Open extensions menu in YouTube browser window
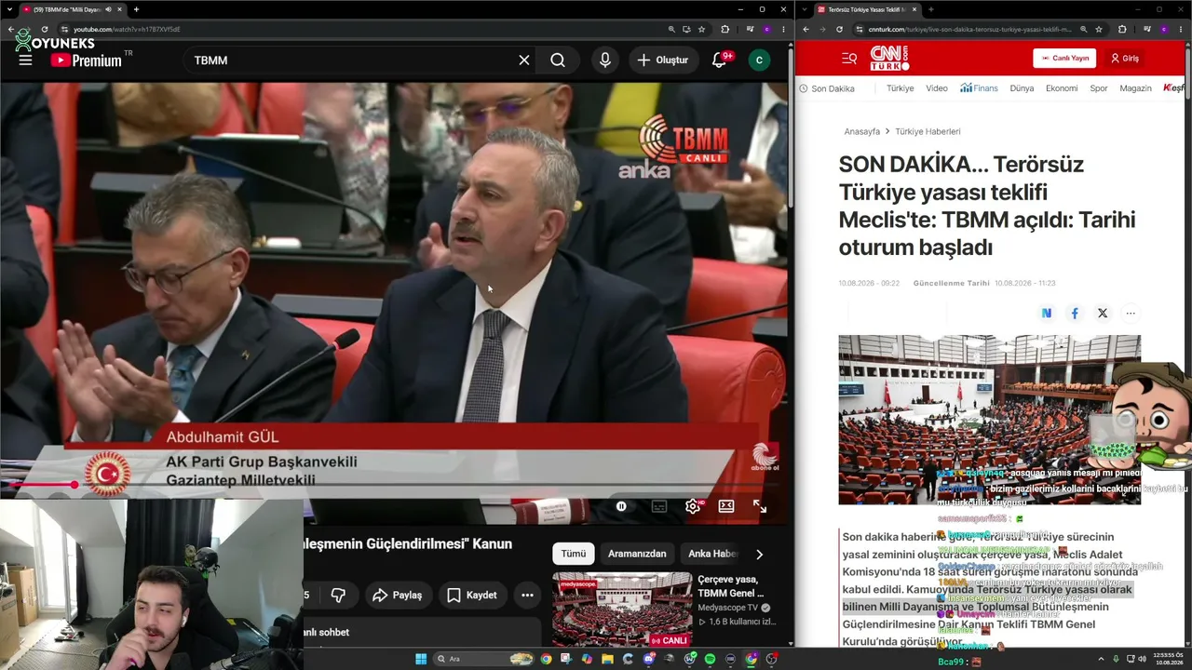The width and height of the screenshot is (1192, 670). (x=725, y=29)
